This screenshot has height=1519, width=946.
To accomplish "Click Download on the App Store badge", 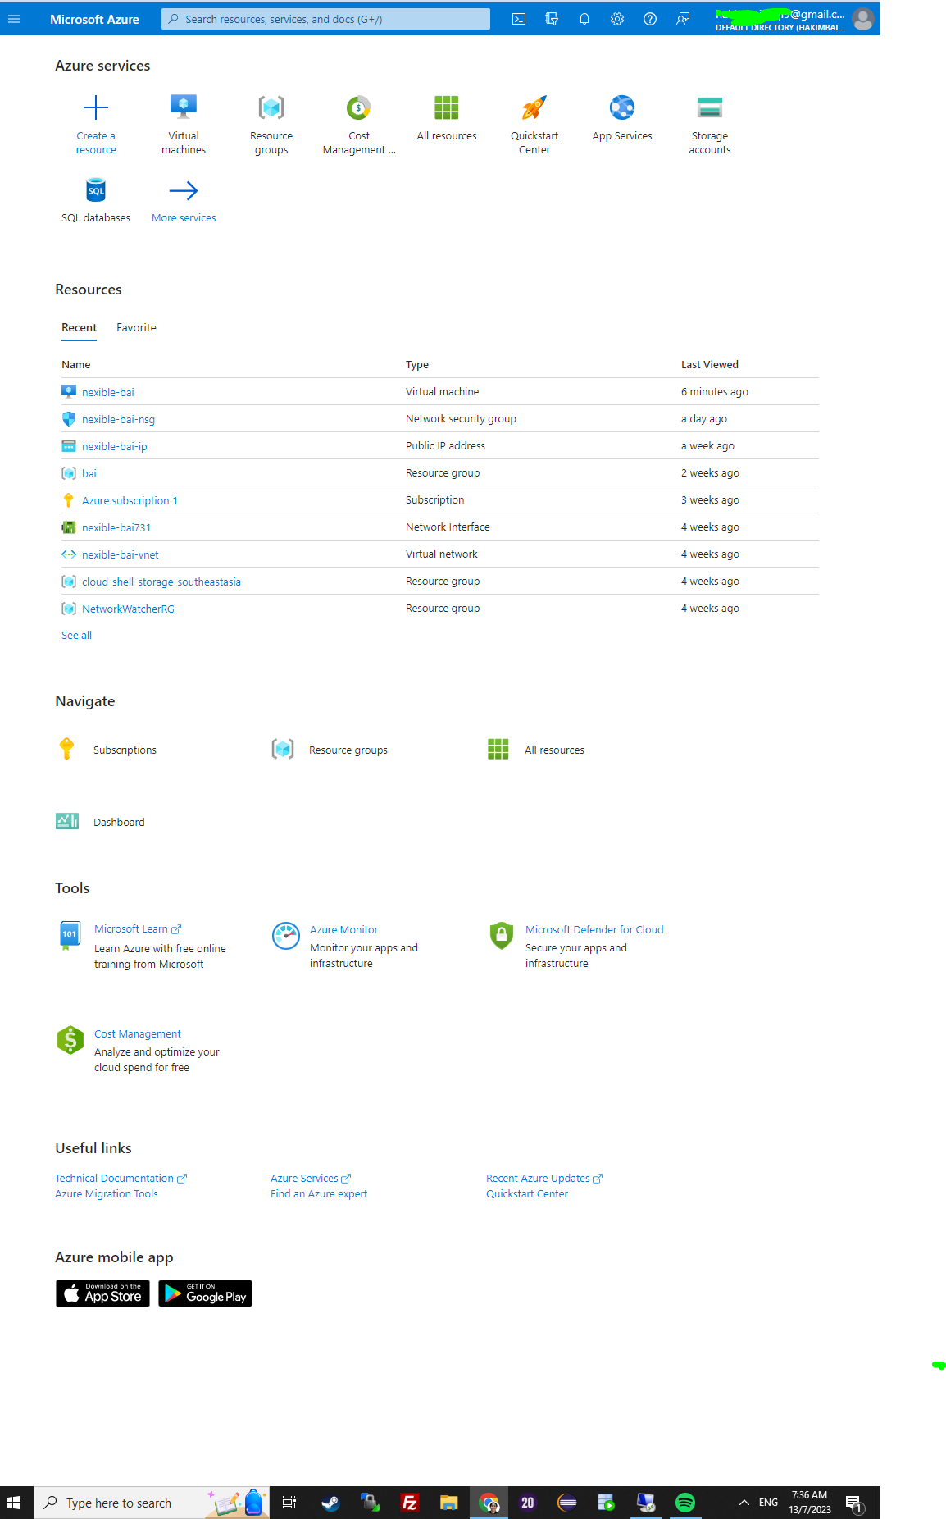I will tap(102, 1293).
